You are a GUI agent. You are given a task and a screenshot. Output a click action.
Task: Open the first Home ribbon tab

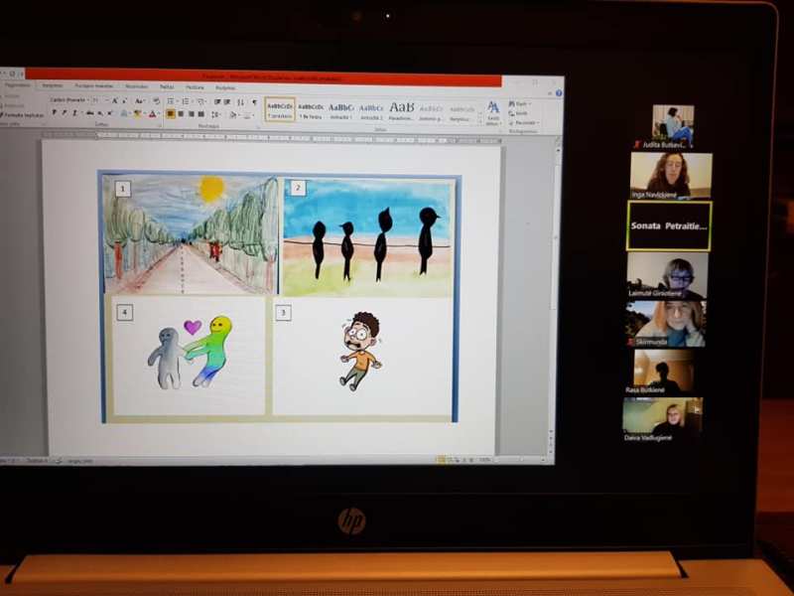(x=16, y=85)
